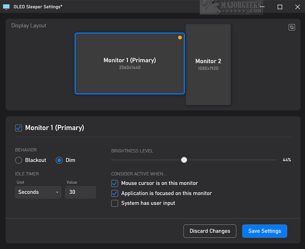Open the idle timer Unit dropdown
Viewport: 305px width, 249px height.
38,192
